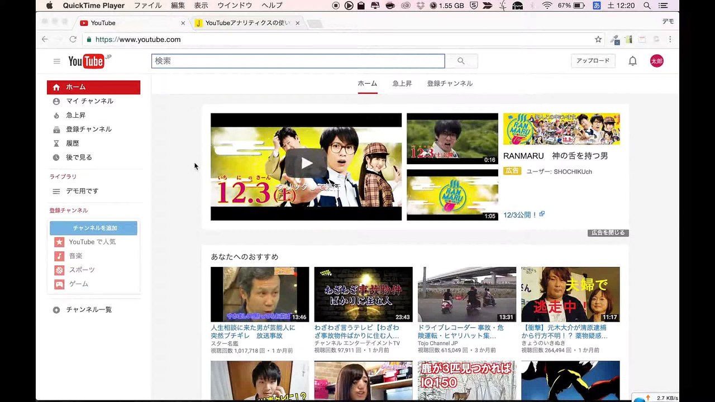The image size is (715, 402).
Task: Open Chrome's three-dot menu
Action: pyautogui.click(x=670, y=40)
